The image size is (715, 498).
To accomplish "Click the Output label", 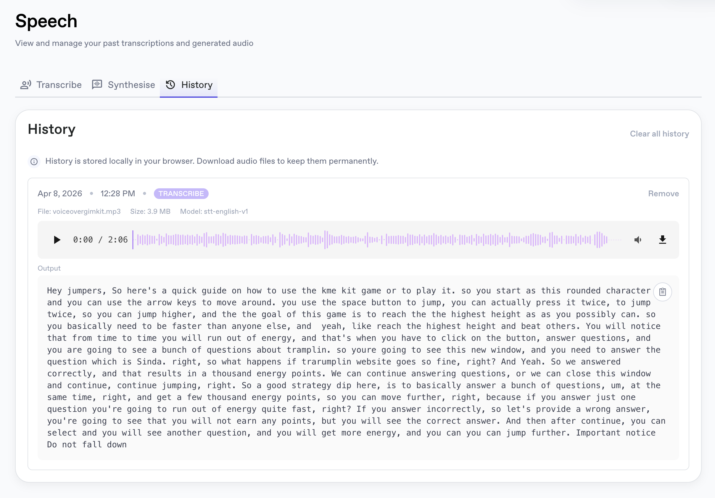I will (49, 268).
